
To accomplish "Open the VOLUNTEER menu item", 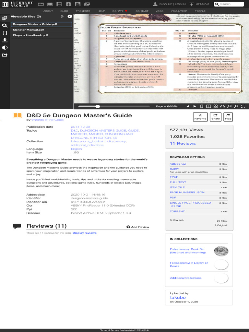I will (179, 11).
